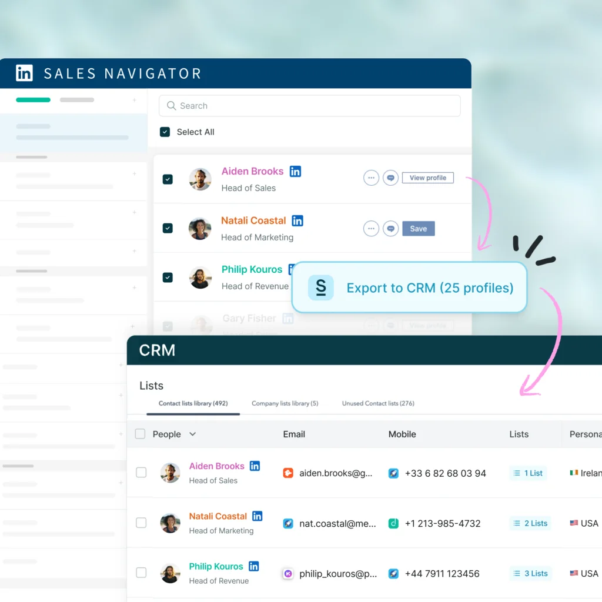The height and width of the screenshot is (602, 602).
Task: Open message icon for Natali Coastal
Action: coord(390,229)
